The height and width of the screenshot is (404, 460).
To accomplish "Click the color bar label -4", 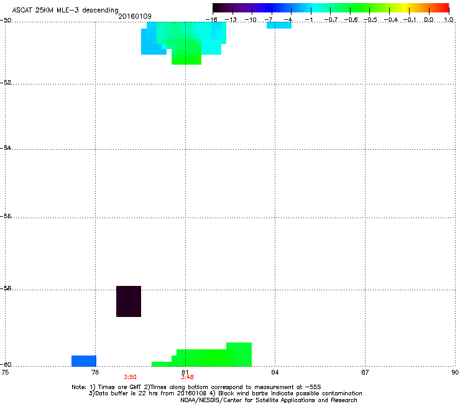I will click(x=288, y=20).
